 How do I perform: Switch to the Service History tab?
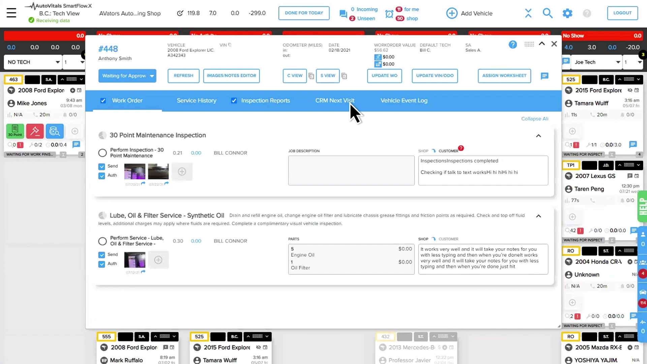pos(196,100)
